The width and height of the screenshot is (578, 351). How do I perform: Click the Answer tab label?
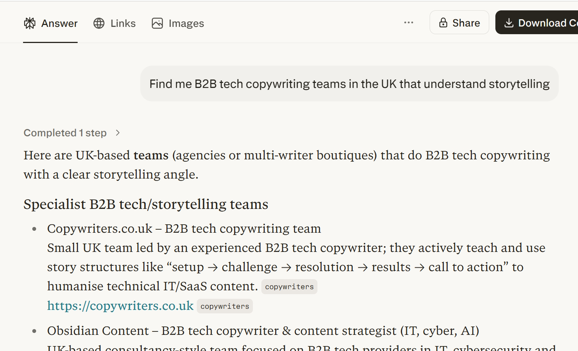(x=60, y=23)
